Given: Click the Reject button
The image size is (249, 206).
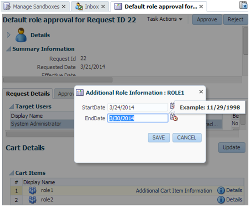Looking at the screenshot, I should click(x=235, y=19).
